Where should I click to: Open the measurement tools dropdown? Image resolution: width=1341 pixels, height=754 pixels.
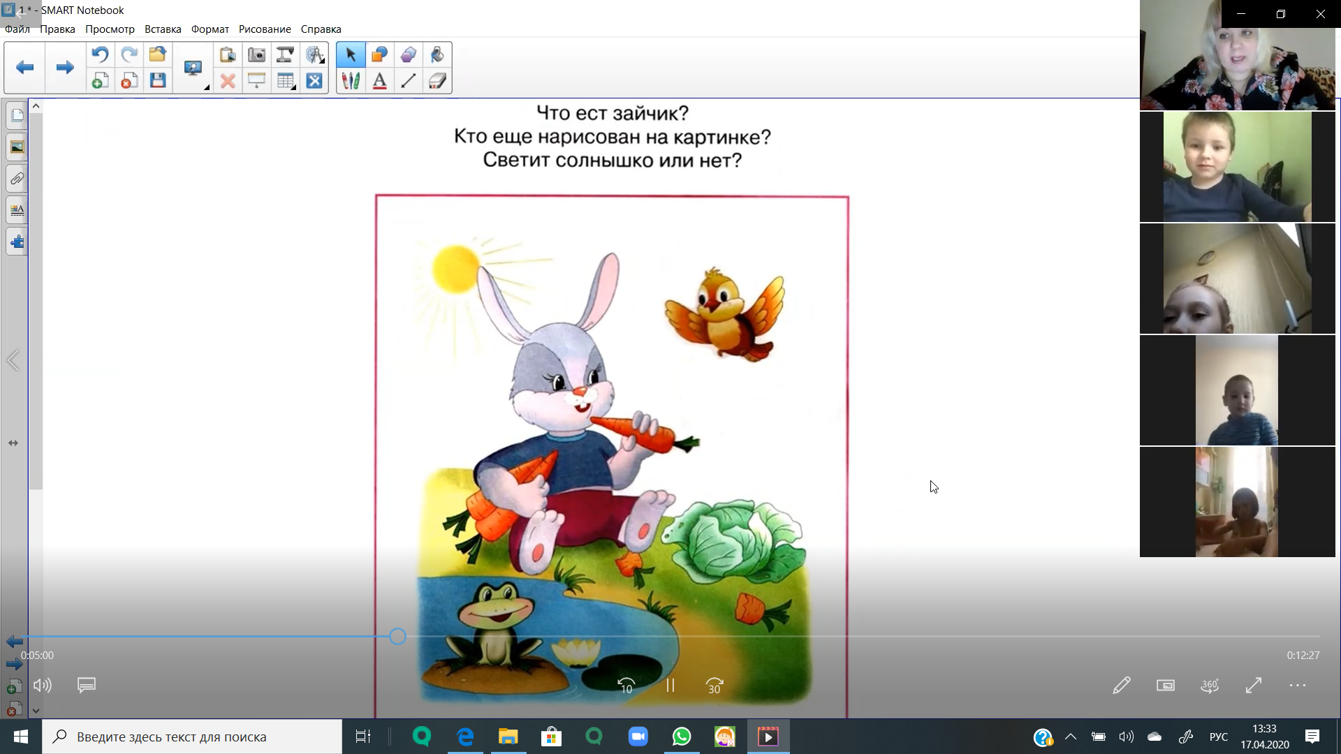[315, 54]
